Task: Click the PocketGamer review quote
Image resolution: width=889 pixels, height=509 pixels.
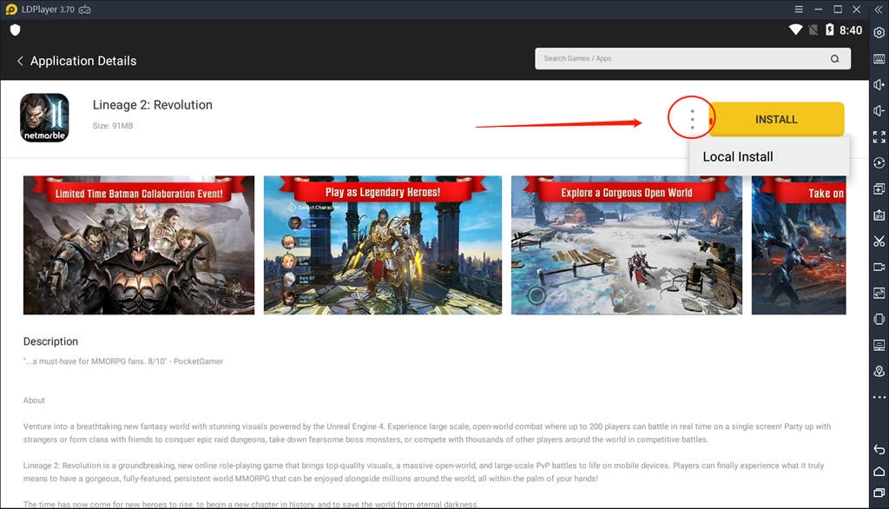Action: (123, 361)
